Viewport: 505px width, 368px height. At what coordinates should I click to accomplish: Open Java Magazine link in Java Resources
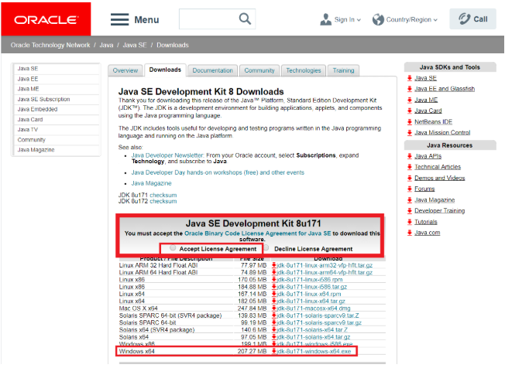pos(435,200)
